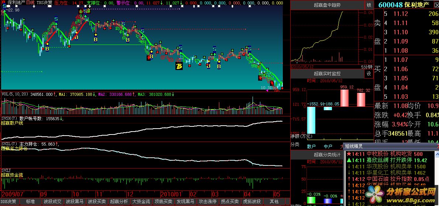Click the blue -0.00% statistic bar
The image size is (439, 206).
pyautogui.click(x=328, y=201)
